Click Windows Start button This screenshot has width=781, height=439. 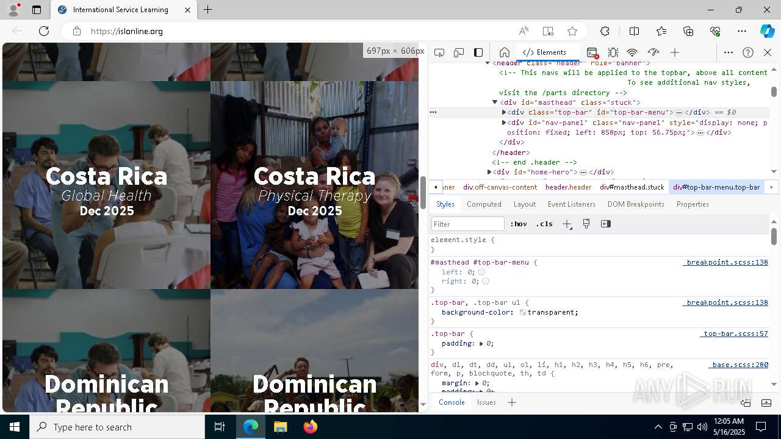coord(15,427)
